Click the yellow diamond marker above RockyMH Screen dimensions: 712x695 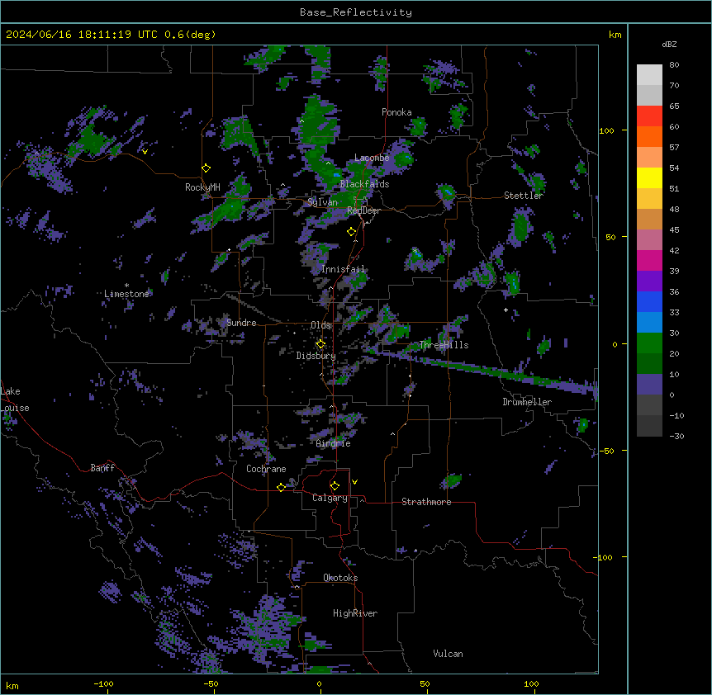click(x=206, y=168)
